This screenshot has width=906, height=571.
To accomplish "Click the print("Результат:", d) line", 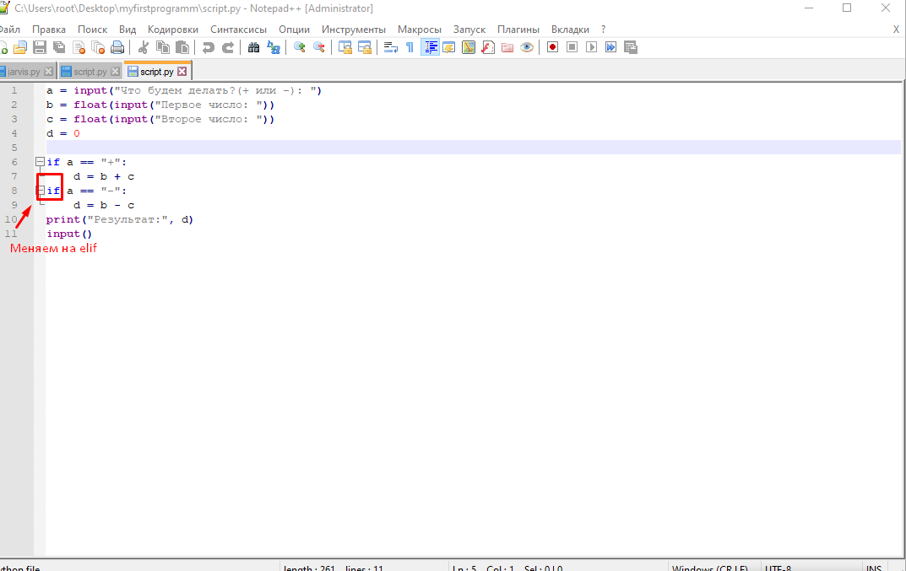I will (120, 219).
